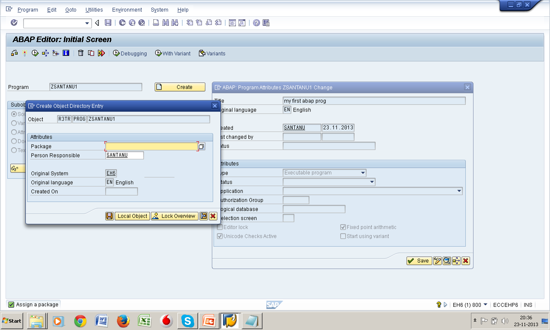This screenshot has height=330, width=550.
Task: Click the Check syntax icon in application toolbar
Action: [x=15, y=53]
